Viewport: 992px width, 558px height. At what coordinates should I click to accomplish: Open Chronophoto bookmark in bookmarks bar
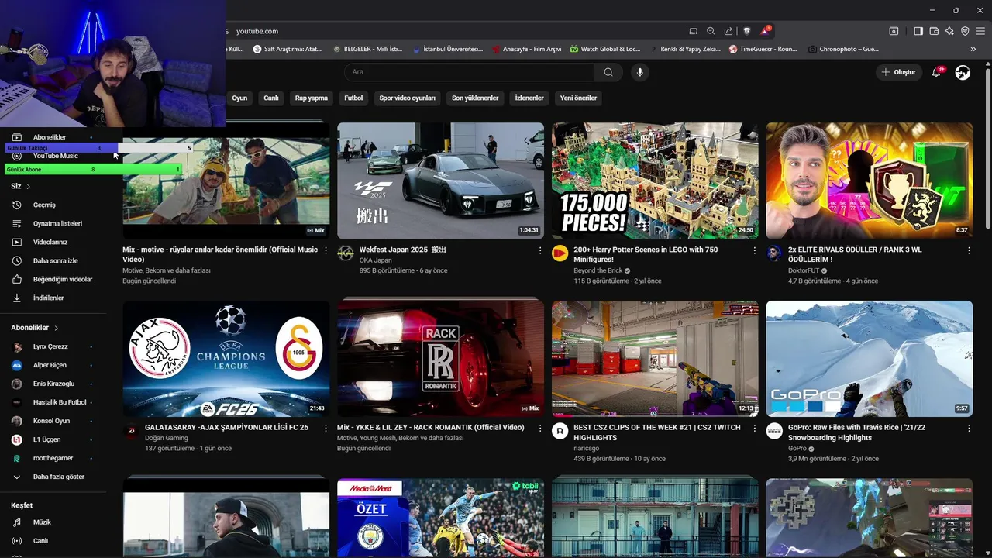pyautogui.click(x=843, y=49)
